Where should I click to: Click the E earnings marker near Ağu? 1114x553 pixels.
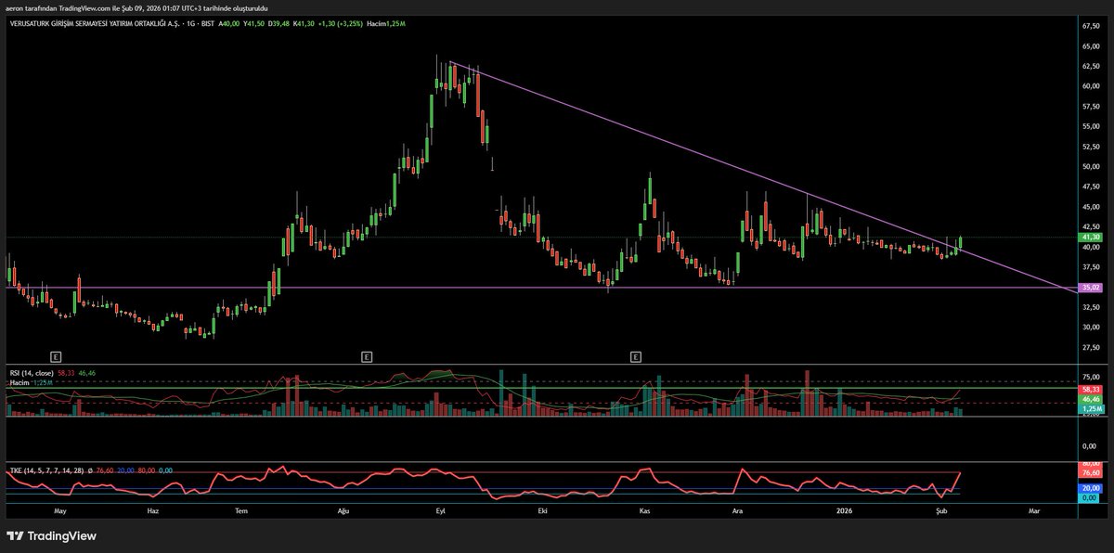coord(367,356)
